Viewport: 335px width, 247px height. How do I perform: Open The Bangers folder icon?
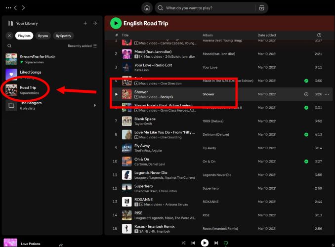pos(11,105)
